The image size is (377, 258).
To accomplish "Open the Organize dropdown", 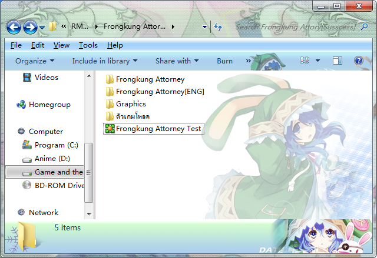I will [35, 61].
